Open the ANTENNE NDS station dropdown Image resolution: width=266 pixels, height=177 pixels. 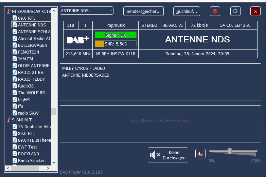[87, 11]
